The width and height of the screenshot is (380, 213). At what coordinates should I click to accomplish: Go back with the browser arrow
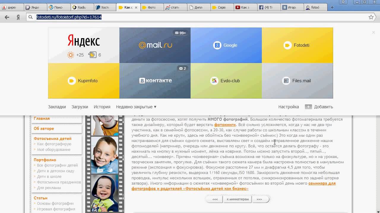click(7, 17)
